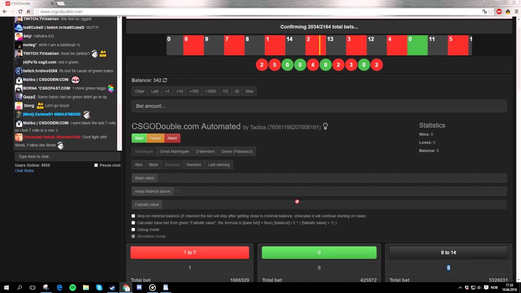Set bet to Max

point(250,91)
